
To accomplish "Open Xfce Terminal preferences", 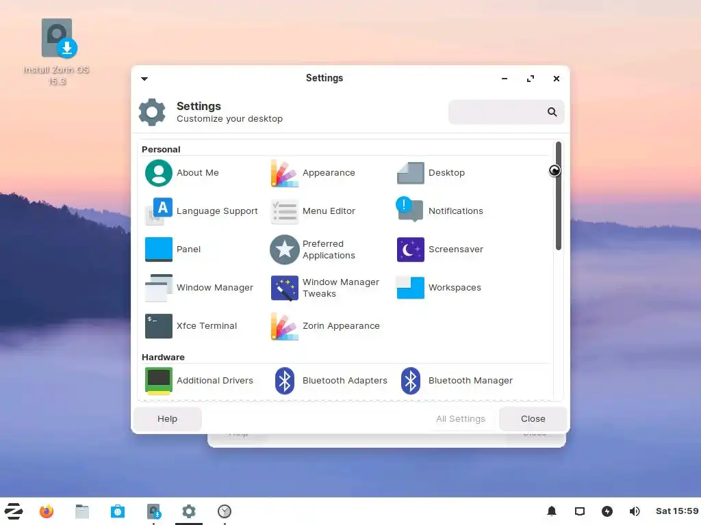I will point(191,326).
